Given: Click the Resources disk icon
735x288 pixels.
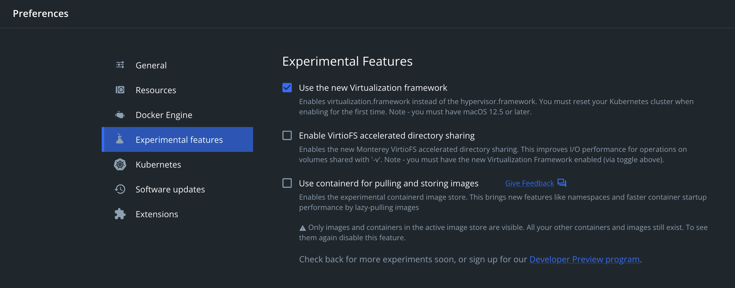Looking at the screenshot, I should coord(120,90).
